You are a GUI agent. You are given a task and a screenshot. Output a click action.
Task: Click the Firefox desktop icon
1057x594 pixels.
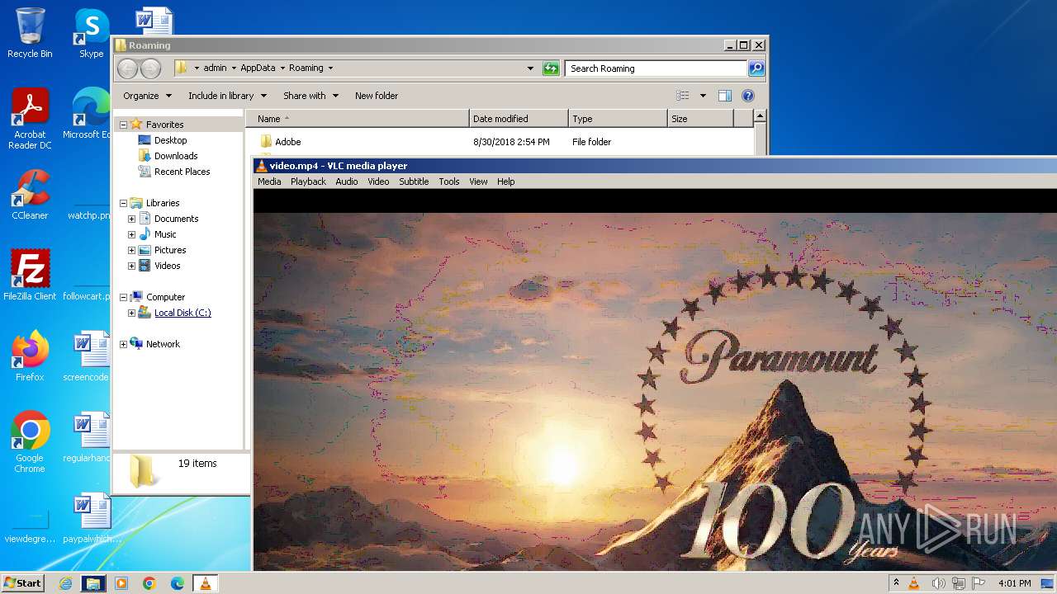coord(30,356)
